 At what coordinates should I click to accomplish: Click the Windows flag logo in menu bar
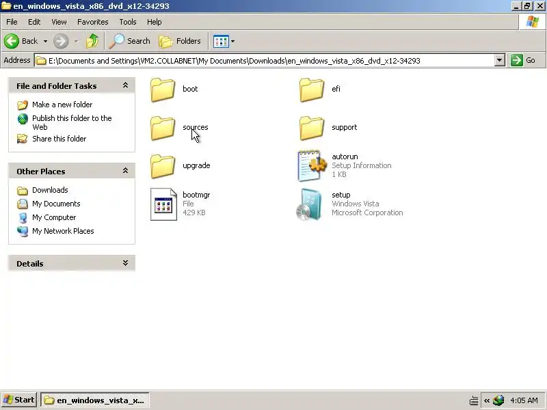[x=533, y=22]
